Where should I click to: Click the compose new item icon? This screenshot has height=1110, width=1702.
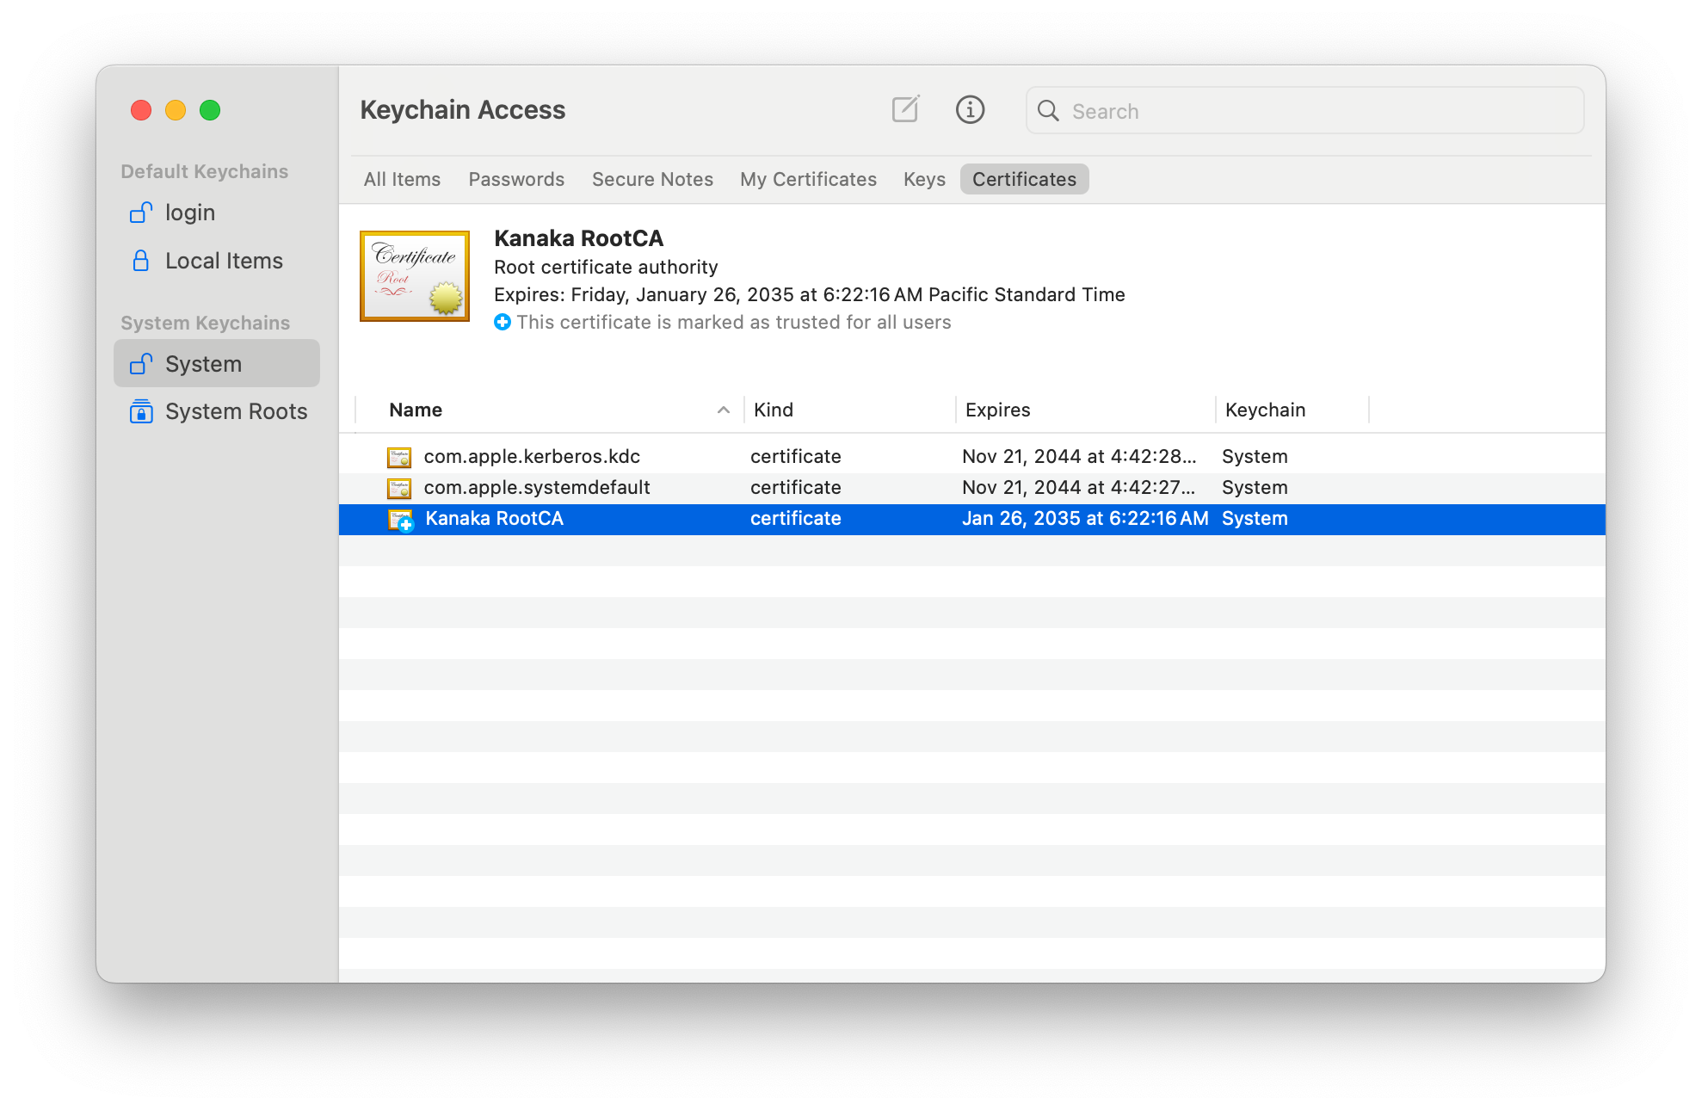pos(905,109)
